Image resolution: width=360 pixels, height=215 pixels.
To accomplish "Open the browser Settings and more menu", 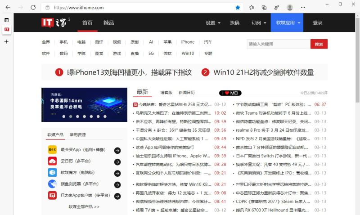I will pos(303,7).
